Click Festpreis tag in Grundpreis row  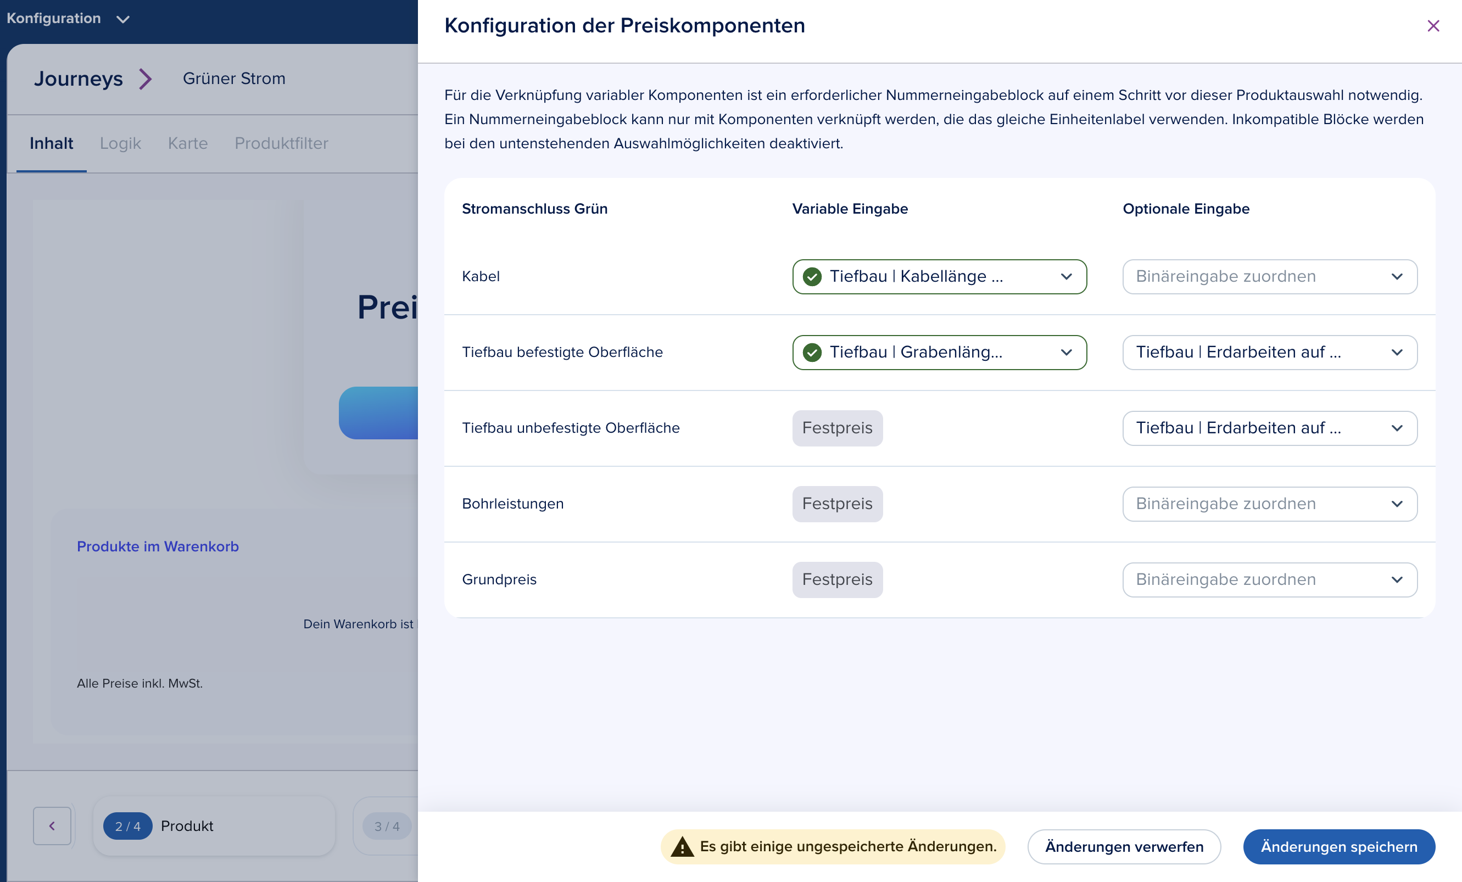coord(837,579)
